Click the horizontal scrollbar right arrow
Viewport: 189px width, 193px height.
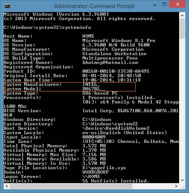pyautogui.click(x=176, y=186)
